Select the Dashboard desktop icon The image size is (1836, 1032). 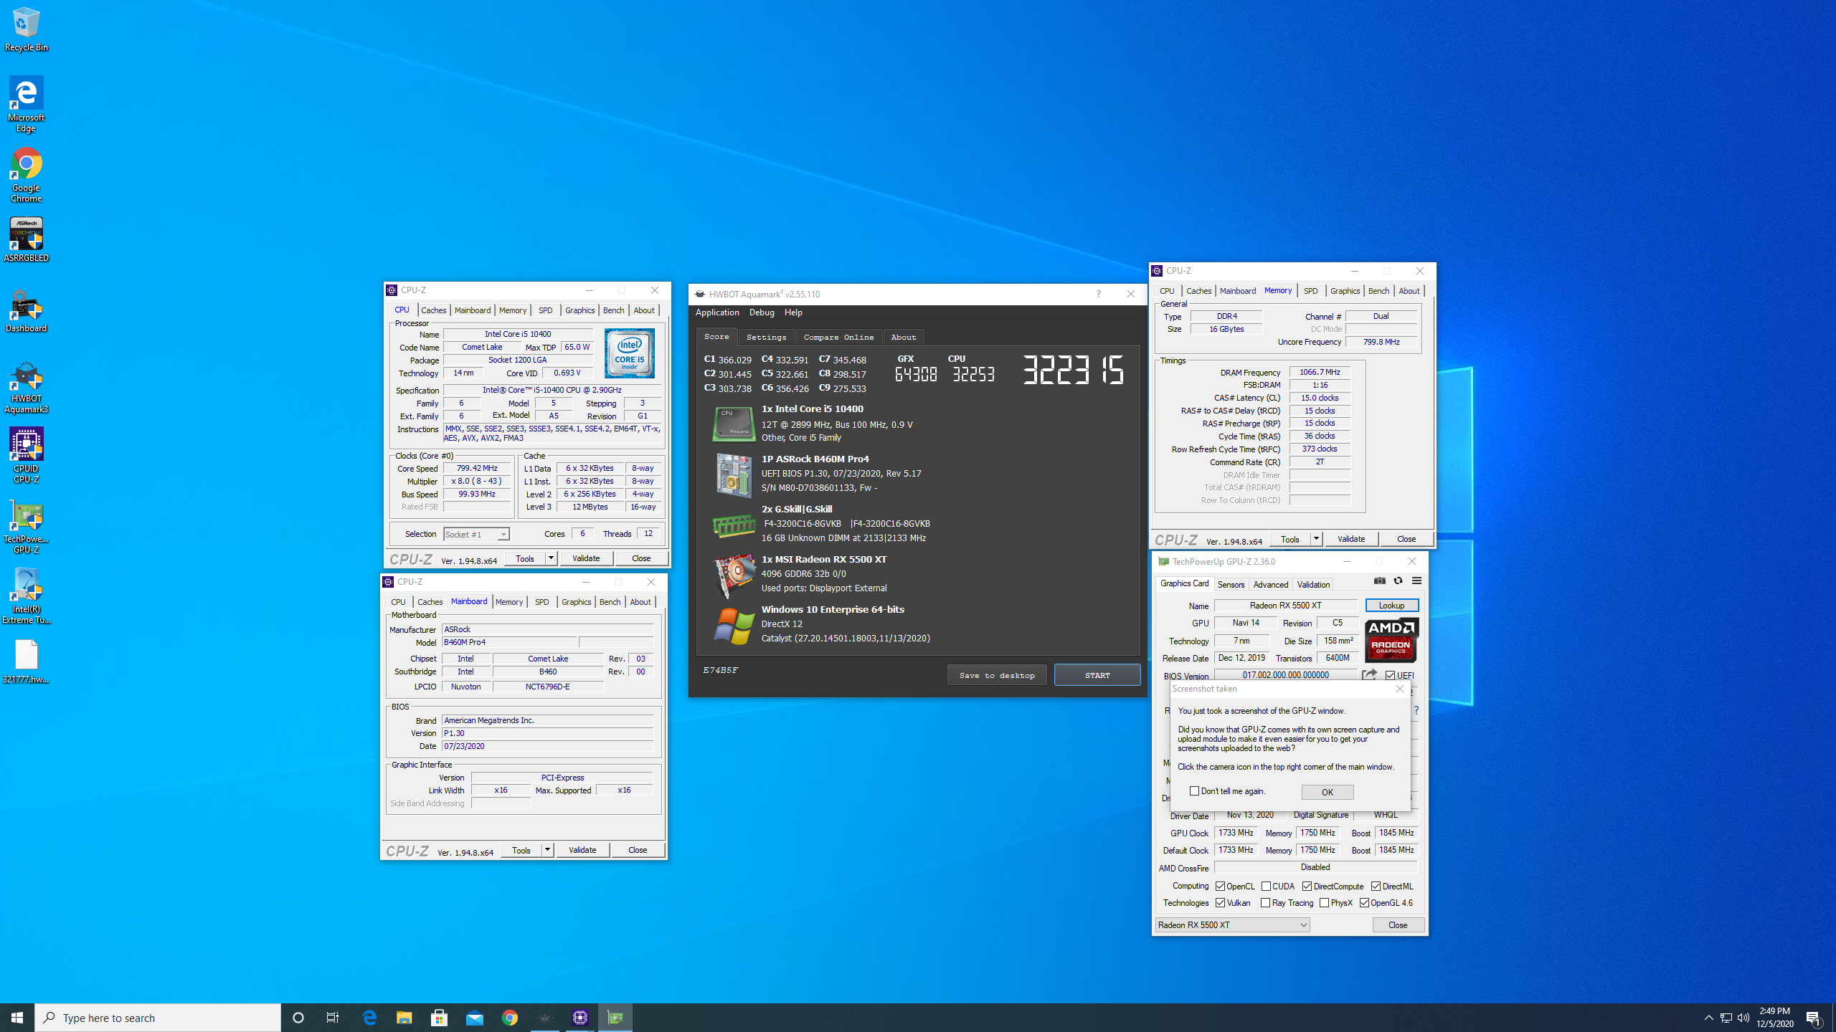(x=27, y=311)
